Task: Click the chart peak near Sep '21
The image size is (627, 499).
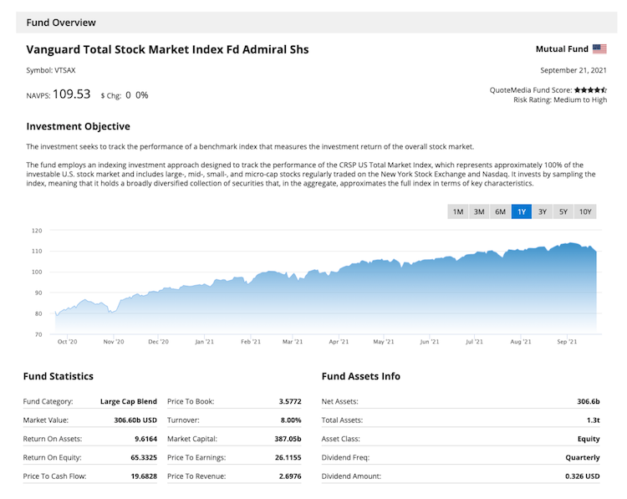Action: tap(571, 242)
